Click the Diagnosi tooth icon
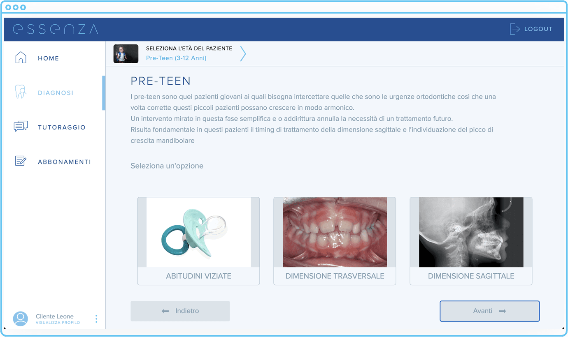 point(21,92)
